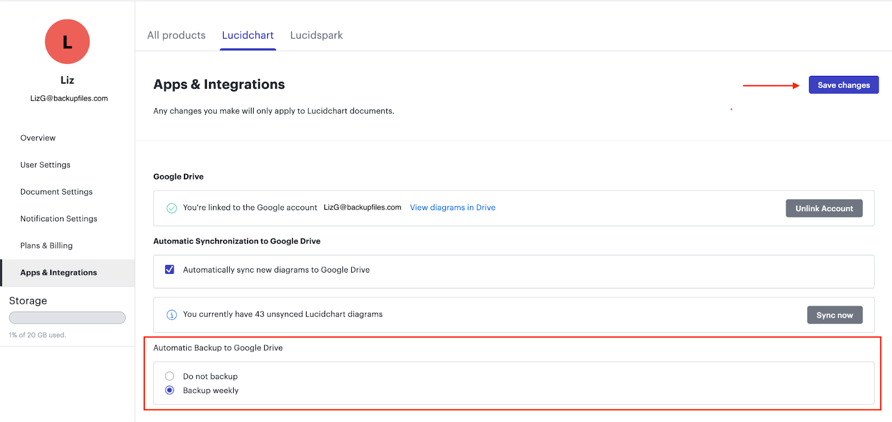The image size is (892, 422).
Task: Select the Backup weekly radio button
Action: coord(169,390)
